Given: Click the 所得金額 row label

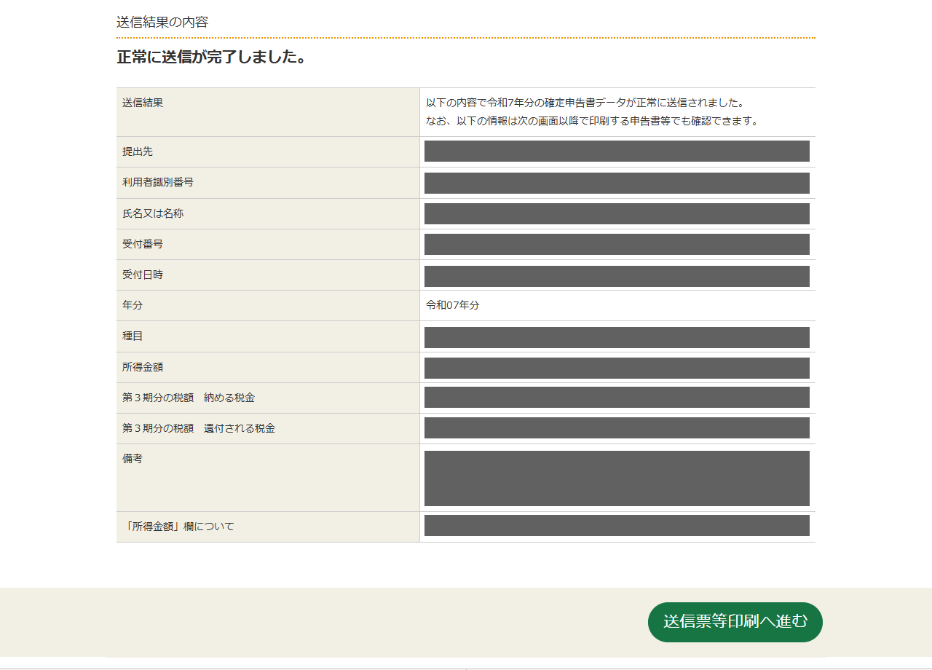Looking at the screenshot, I should coord(143,367).
